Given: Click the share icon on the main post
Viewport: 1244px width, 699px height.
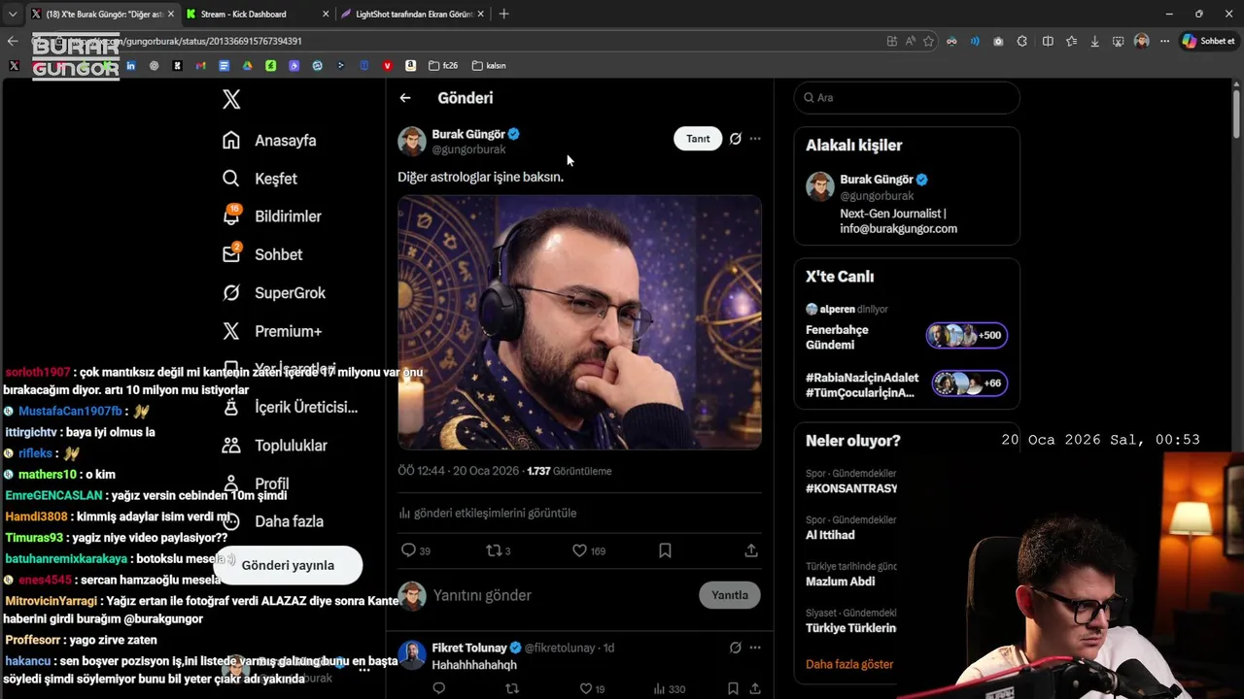Looking at the screenshot, I should tap(751, 550).
